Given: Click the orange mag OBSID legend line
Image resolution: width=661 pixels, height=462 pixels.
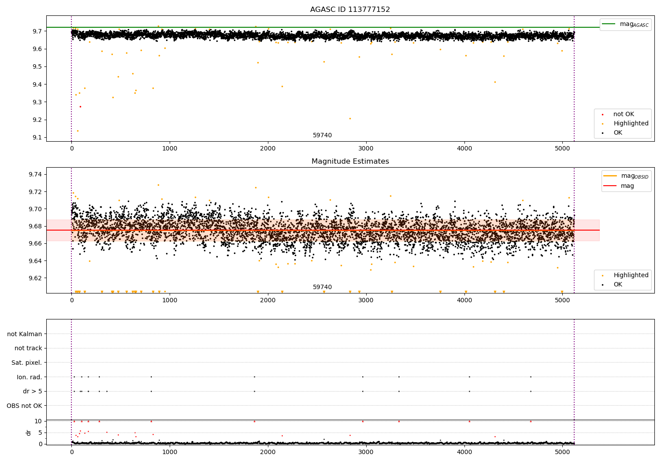Looking at the screenshot, I should pos(610,176).
